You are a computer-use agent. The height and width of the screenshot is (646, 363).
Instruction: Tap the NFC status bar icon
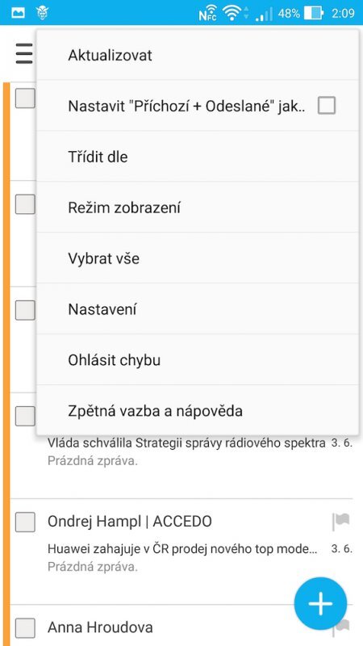pos(208,13)
